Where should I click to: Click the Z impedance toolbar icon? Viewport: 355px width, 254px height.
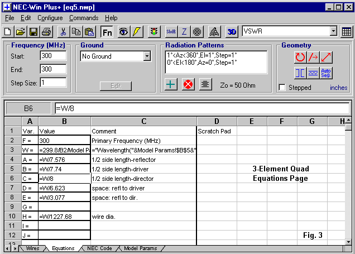pyautogui.click(x=184, y=32)
